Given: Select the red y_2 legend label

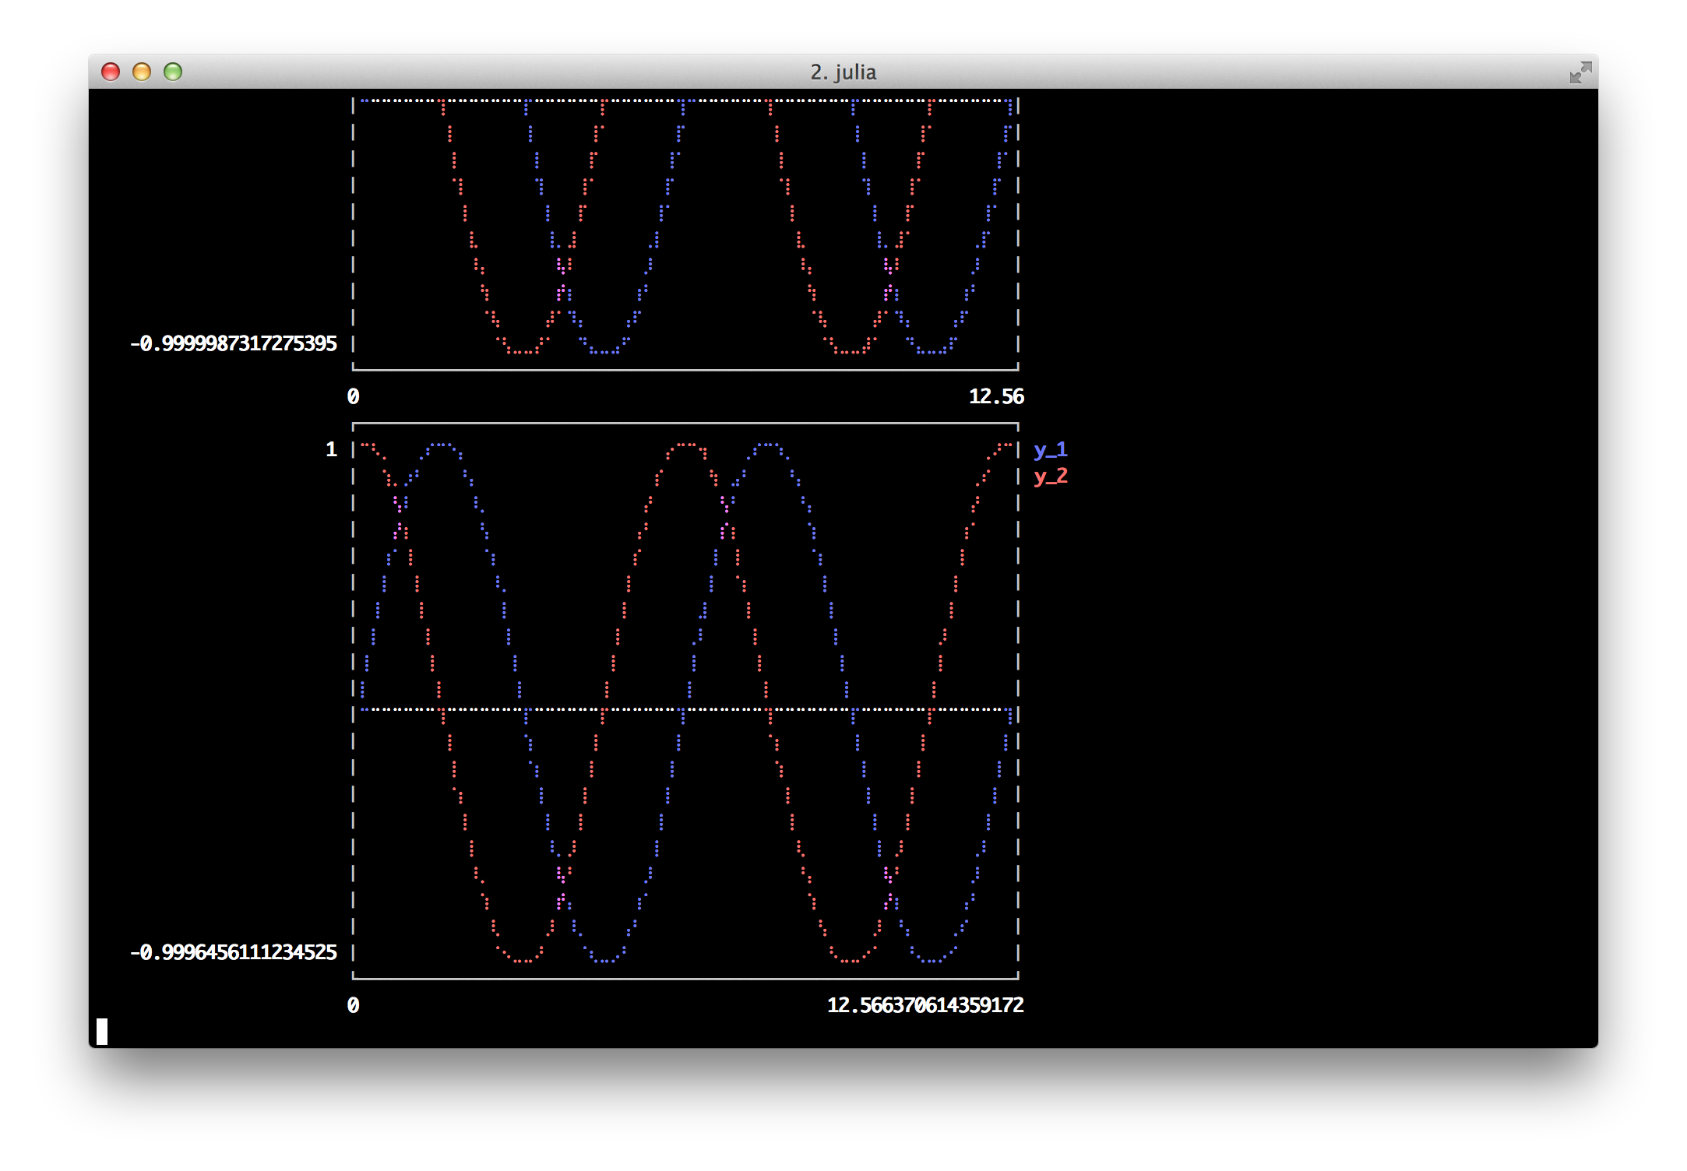Looking at the screenshot, I should [1050, 476].
